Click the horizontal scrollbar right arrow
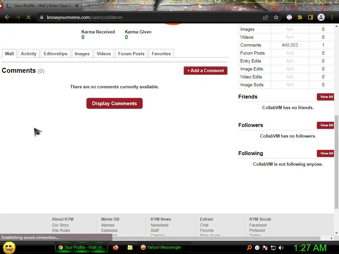339x254 pixels. [x=332, y=238]
